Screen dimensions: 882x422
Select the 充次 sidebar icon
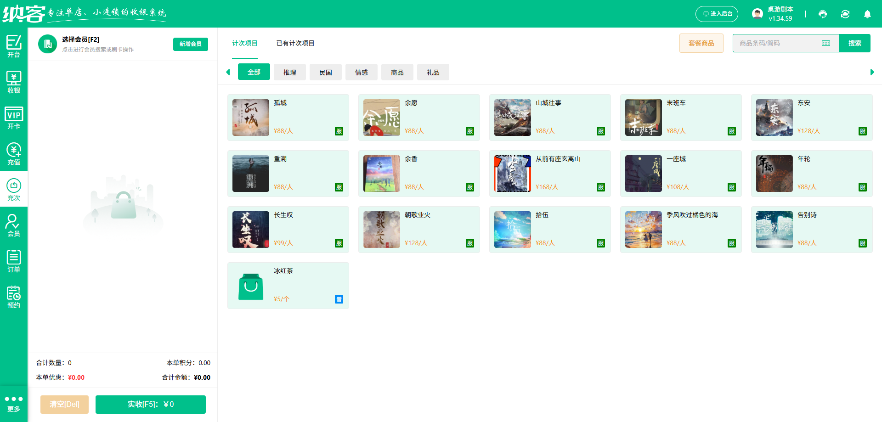pyautogui.click(x=14, y=189)
